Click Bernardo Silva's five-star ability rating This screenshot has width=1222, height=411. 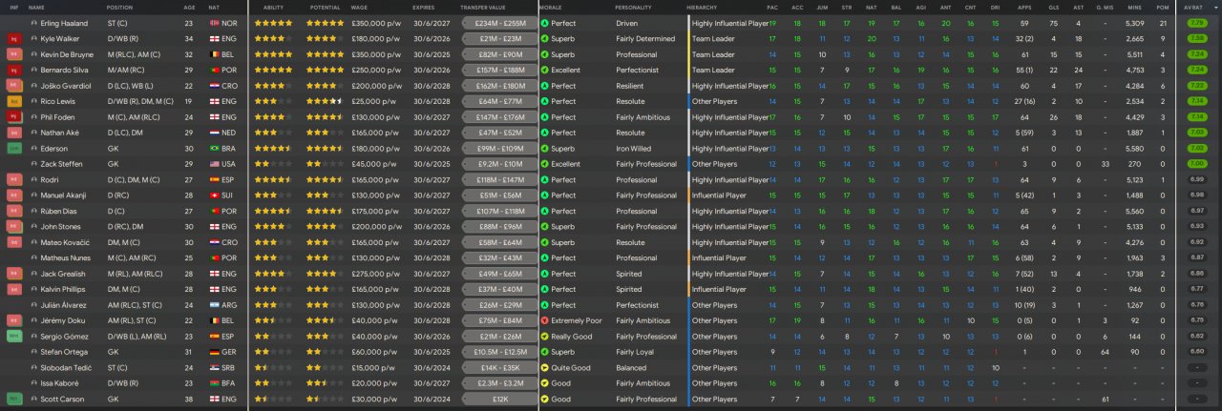[273, 70]
